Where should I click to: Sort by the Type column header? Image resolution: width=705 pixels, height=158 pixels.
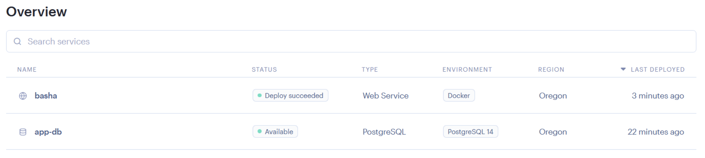(x=370, y=69)
